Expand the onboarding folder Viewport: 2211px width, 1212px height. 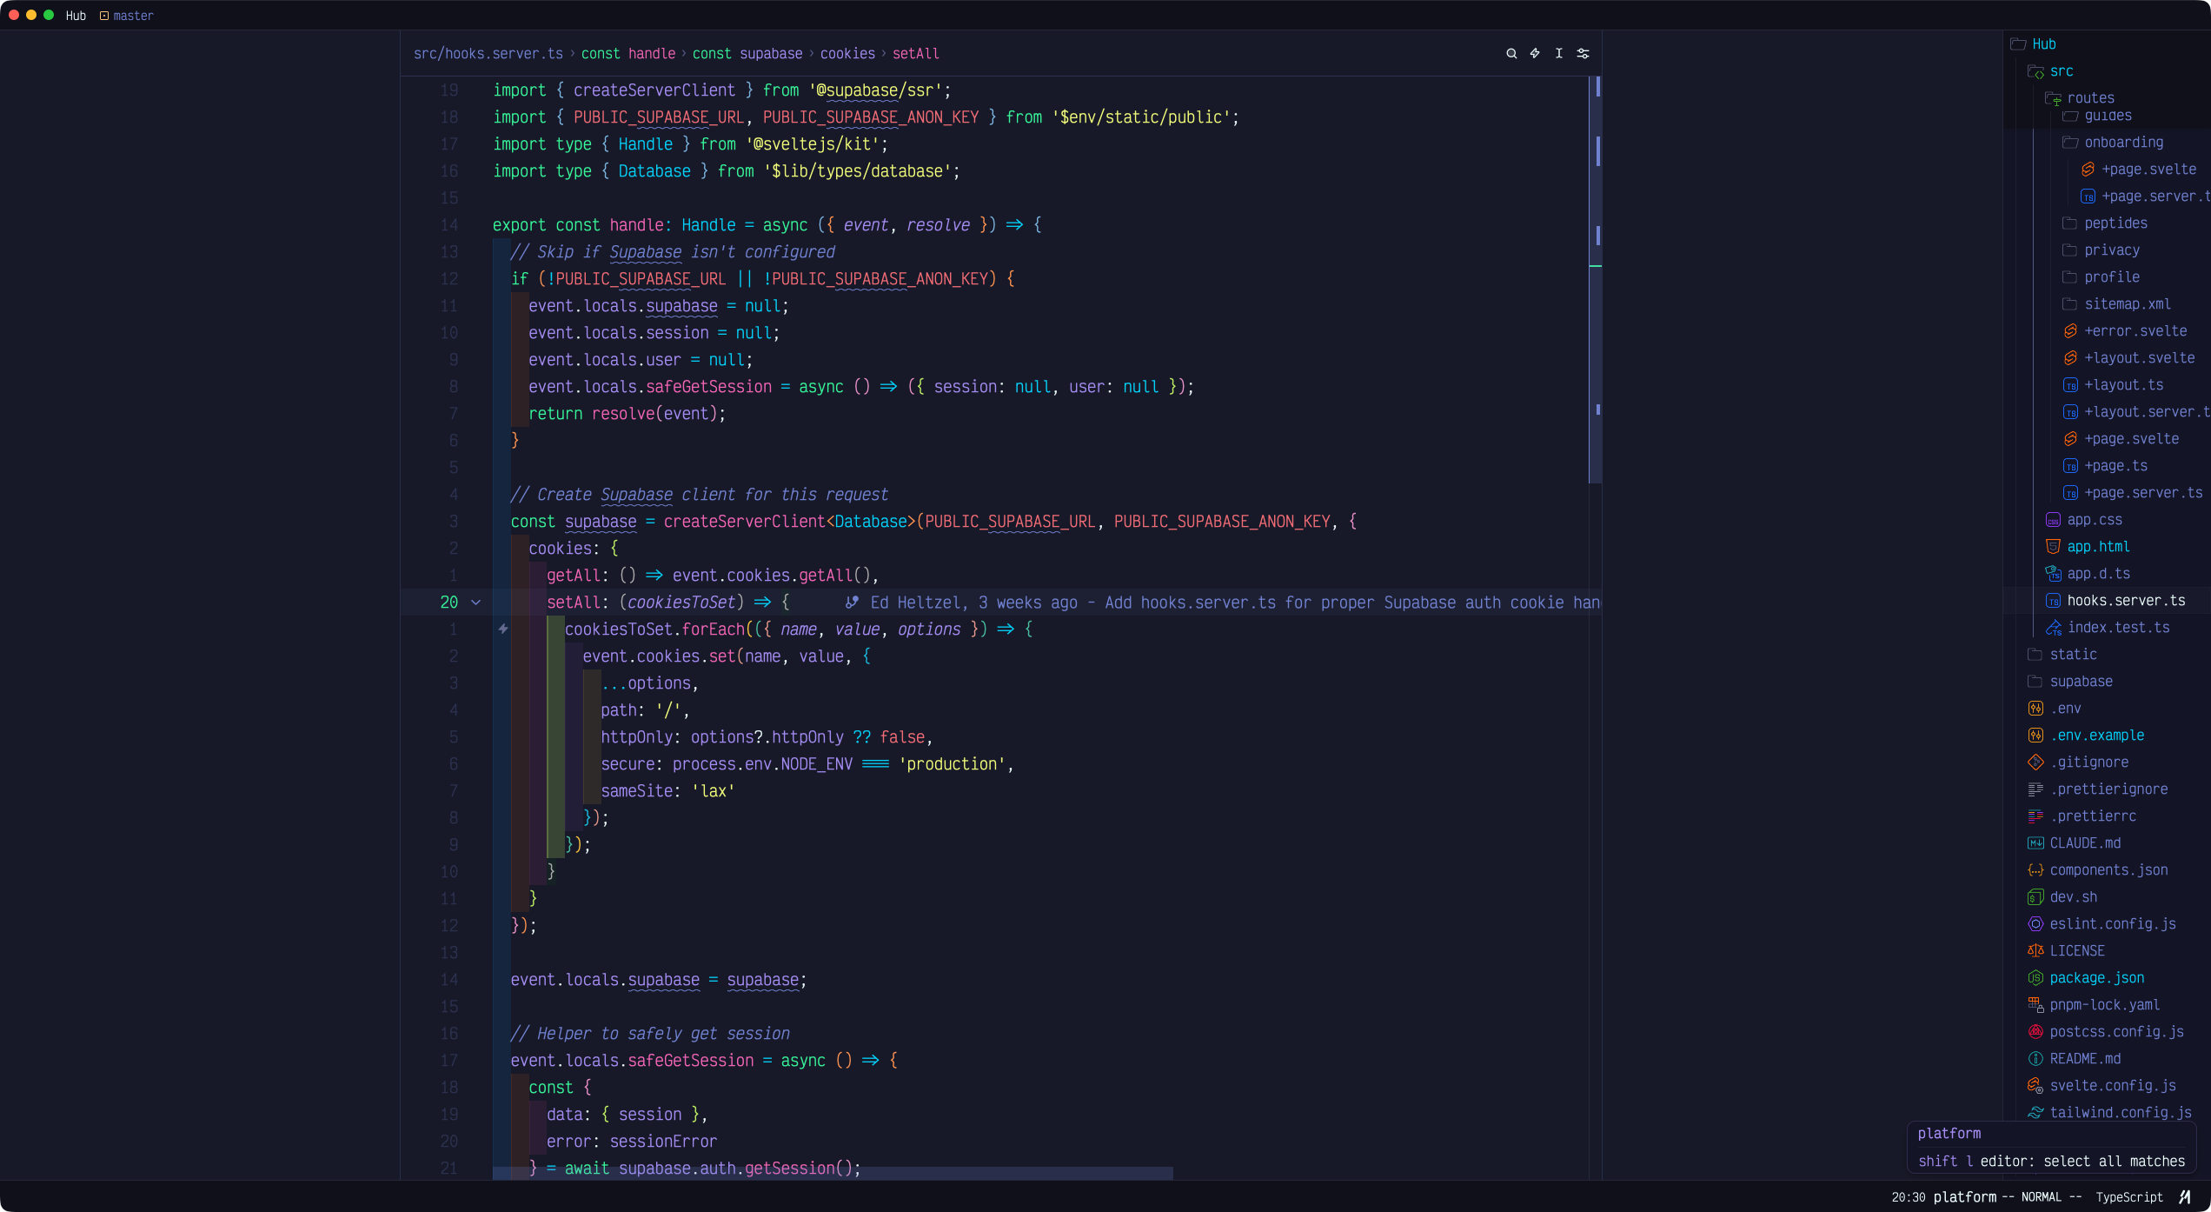click(2113, 143)
